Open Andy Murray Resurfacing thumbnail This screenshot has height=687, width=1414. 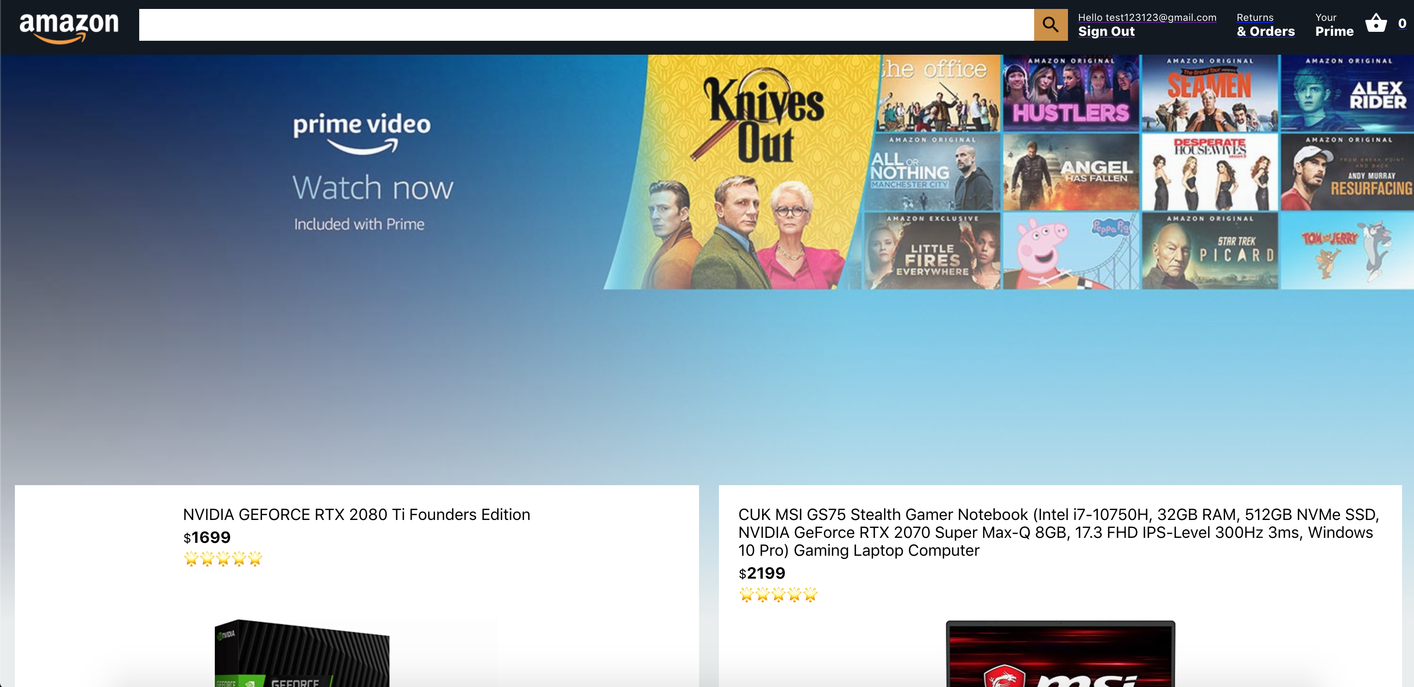1347,172
